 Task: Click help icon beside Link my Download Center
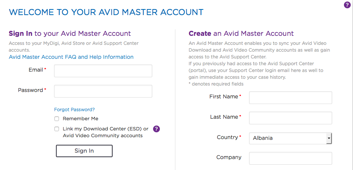[x=156, y=129]
